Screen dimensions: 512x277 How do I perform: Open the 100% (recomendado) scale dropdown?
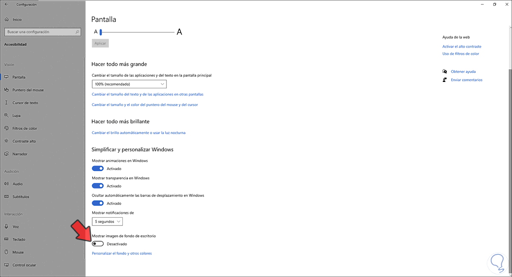pos(129,84)
